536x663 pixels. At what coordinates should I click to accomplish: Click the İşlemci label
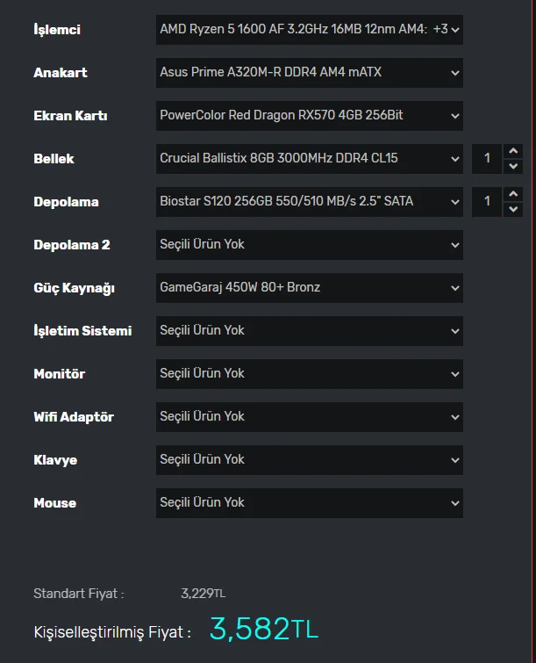tap(57, 30)
